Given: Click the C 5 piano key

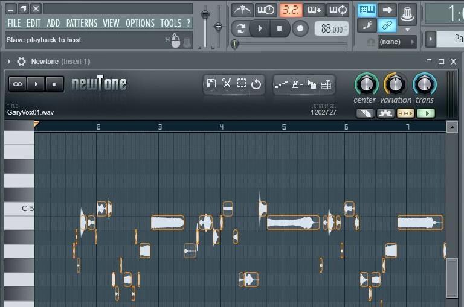Looking at the screenshot, I should pos(19,209).
